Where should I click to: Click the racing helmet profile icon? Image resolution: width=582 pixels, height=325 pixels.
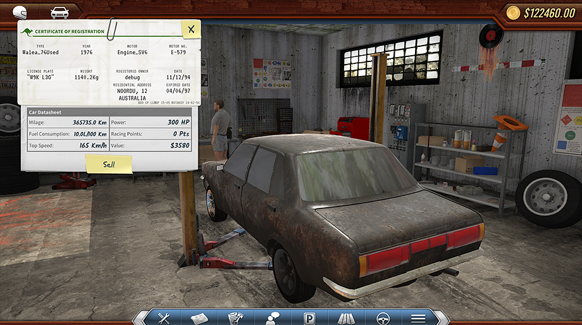pos(20,12)
